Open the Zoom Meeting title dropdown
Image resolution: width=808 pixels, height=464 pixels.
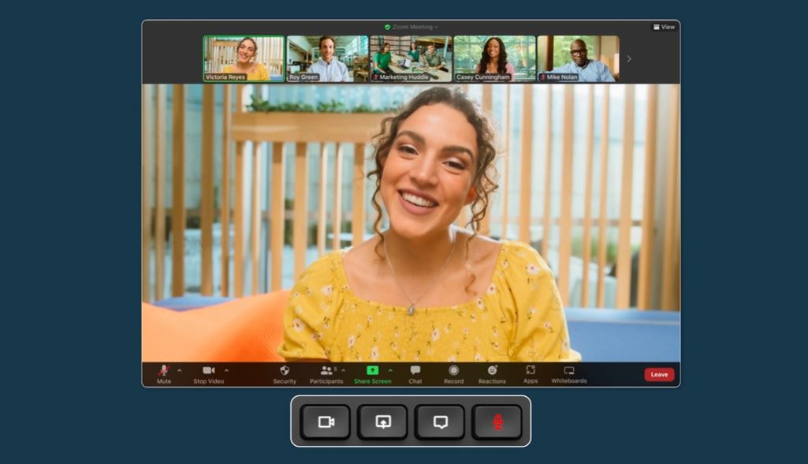pyautogui.click(x=411, y=27)
